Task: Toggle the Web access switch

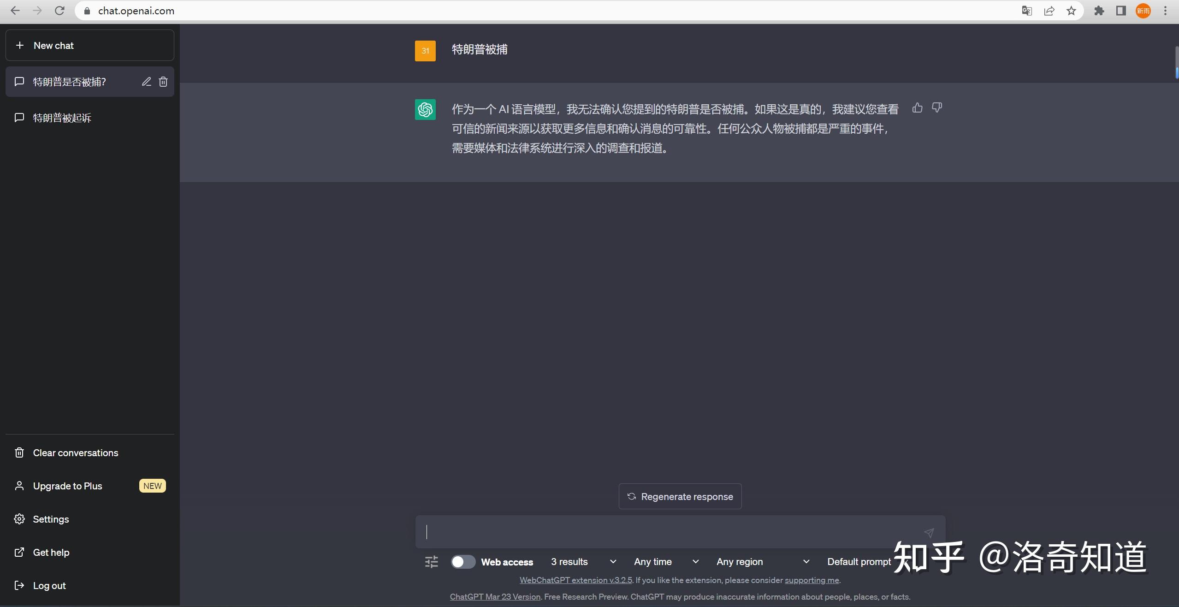Action: pos(463,562)
